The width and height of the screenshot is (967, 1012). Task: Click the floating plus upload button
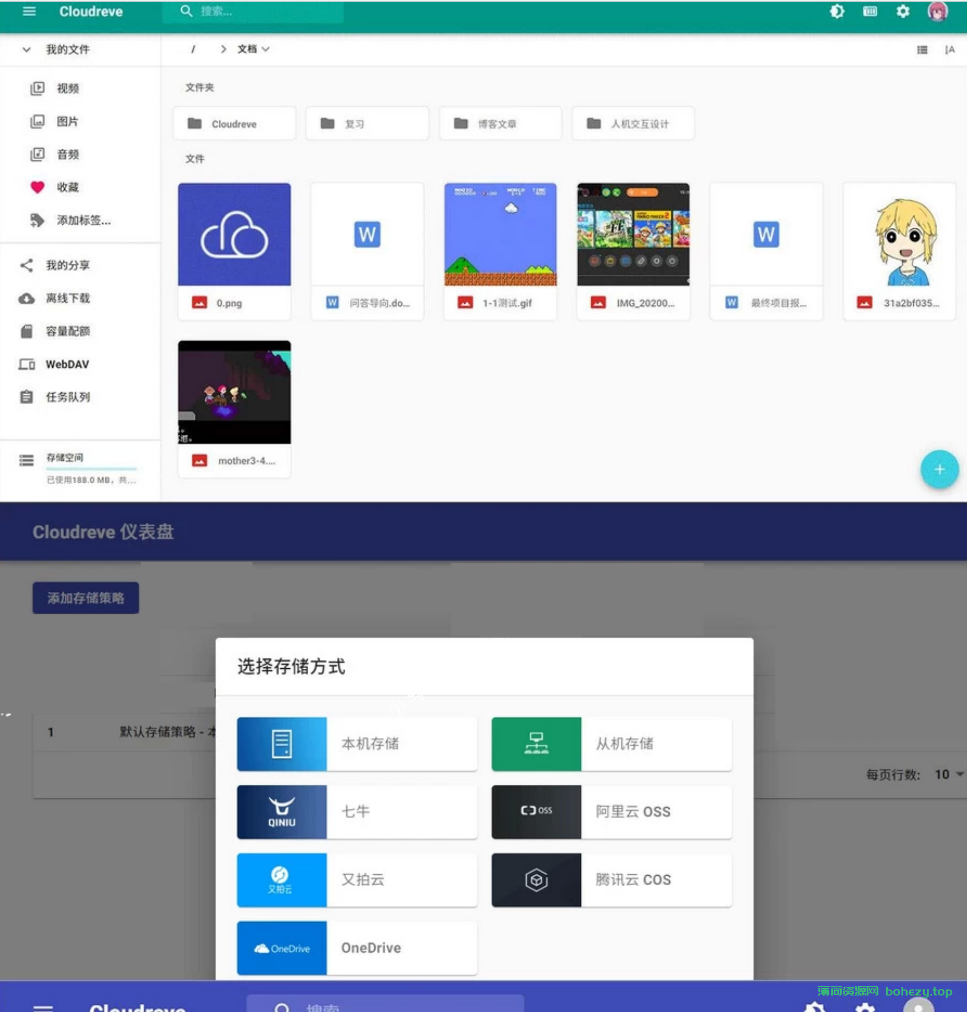(x=940, y=469)
